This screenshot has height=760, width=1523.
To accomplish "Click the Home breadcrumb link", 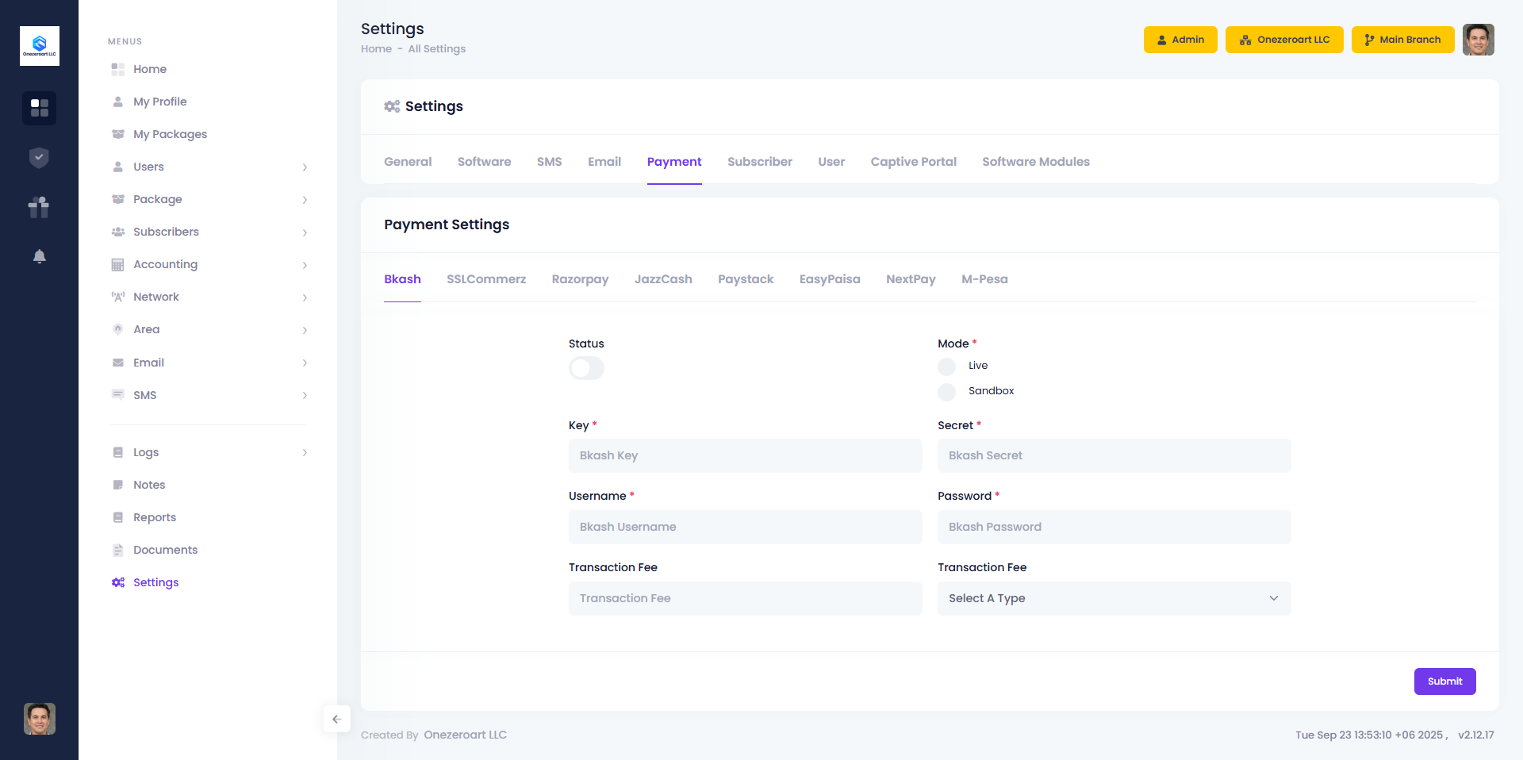I will [376, 49].
